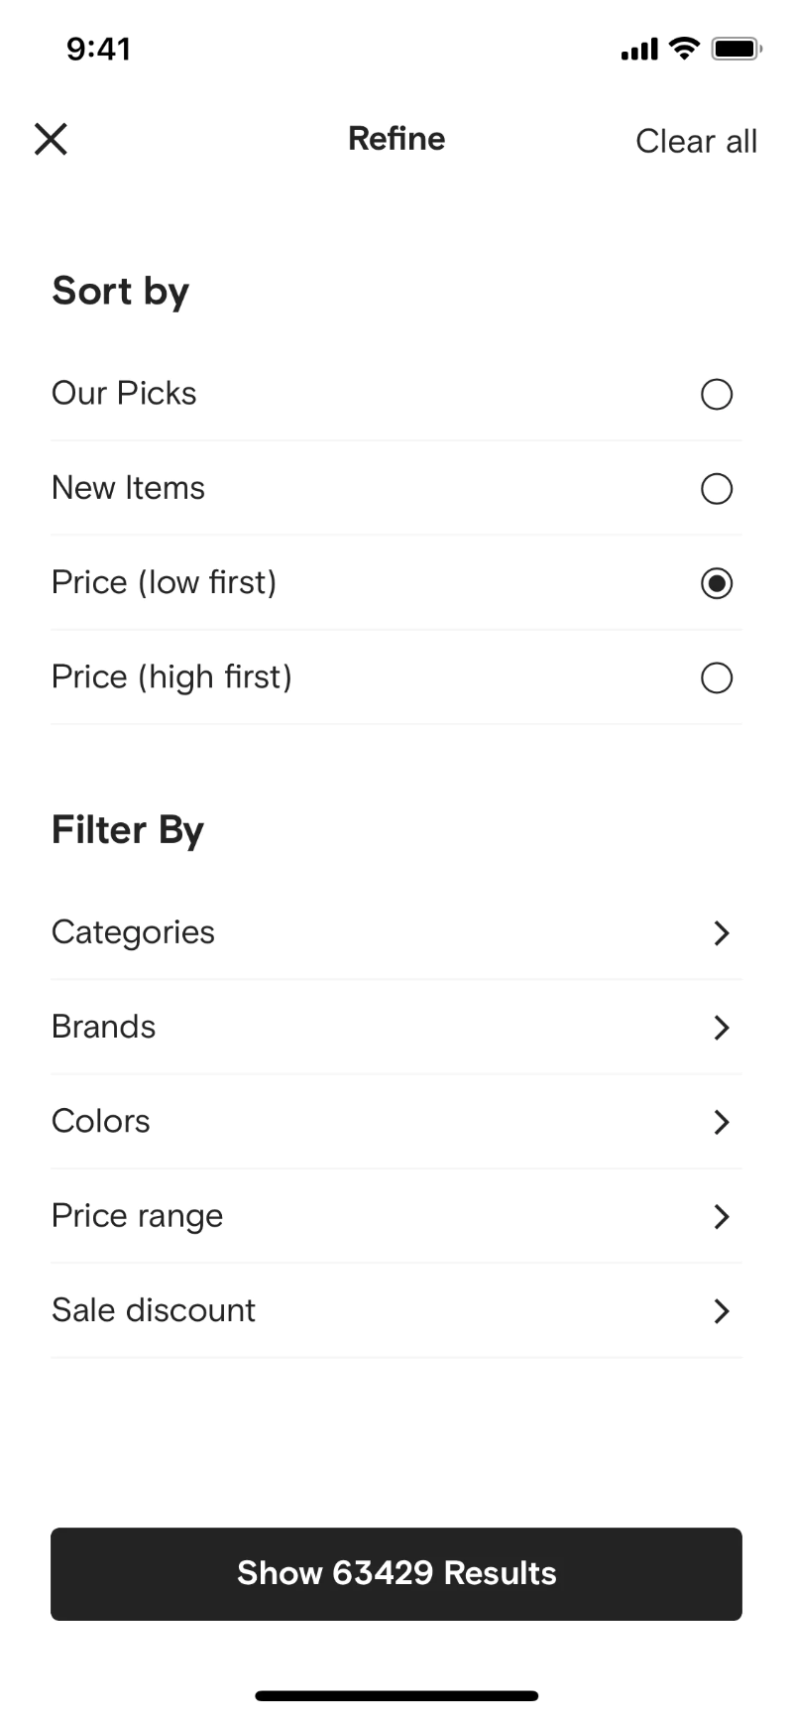This screenshot has width=793, height=1718.
Task: Open the Price range chevron
Action: point(722,1217)
